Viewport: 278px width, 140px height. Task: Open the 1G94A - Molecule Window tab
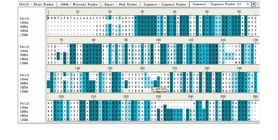tap(79, 4)
